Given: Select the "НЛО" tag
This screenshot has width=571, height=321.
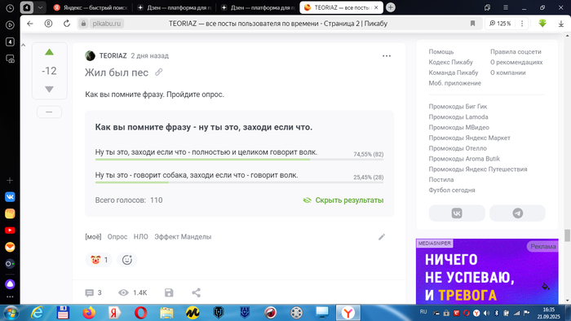Looking at the screenshot, I should (140, 236).
